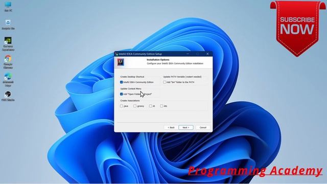Screen dimensions: 327x184
Task: Go back with the < Back button
Action: tap(171, 127)
